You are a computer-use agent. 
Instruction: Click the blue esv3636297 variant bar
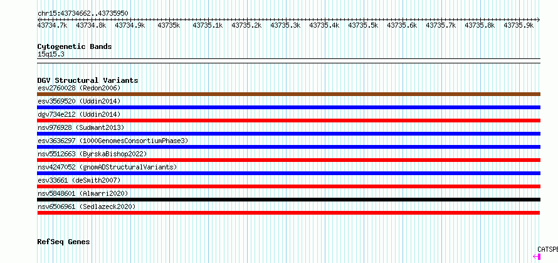tap(288, 147)
